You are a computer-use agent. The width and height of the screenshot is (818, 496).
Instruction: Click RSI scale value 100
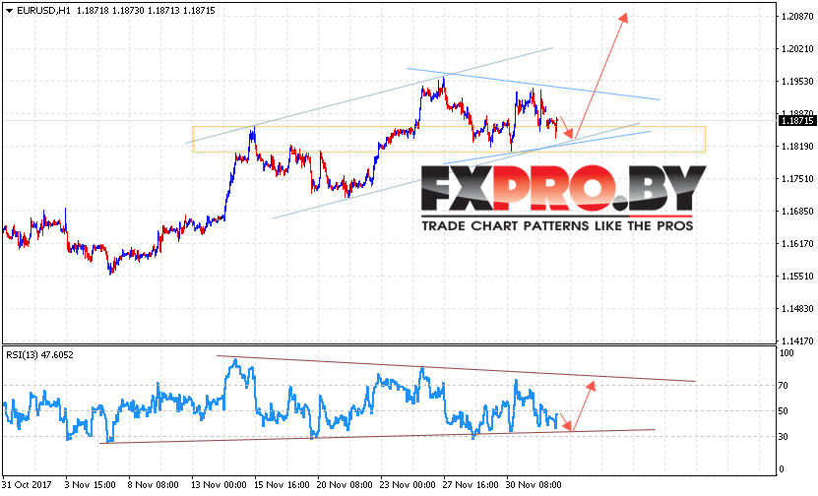tap(787, 353)
